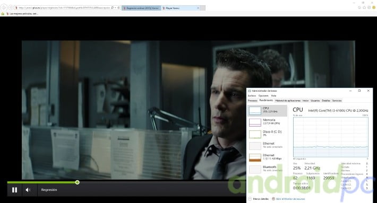Select the CPU performance item

[x=268, y=111]
